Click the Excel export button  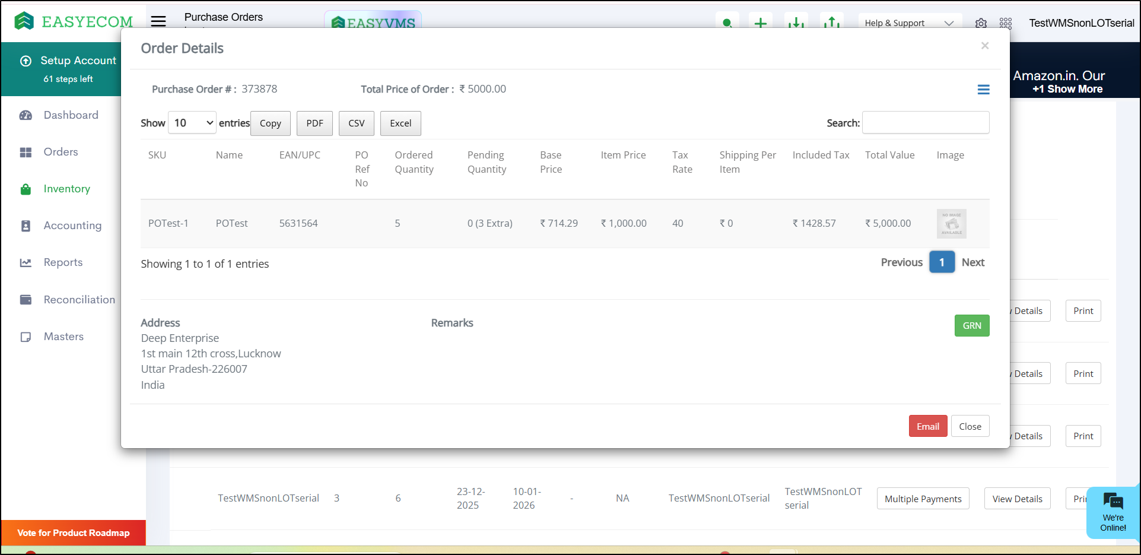(400, 123)
